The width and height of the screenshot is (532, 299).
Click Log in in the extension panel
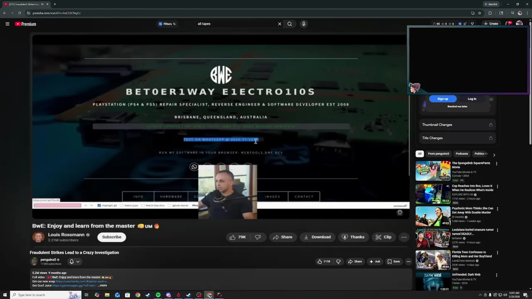(472, 99)
